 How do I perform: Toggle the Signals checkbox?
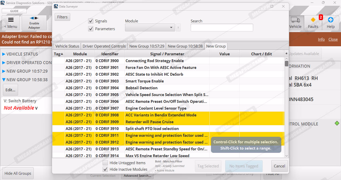pos(91,21)
